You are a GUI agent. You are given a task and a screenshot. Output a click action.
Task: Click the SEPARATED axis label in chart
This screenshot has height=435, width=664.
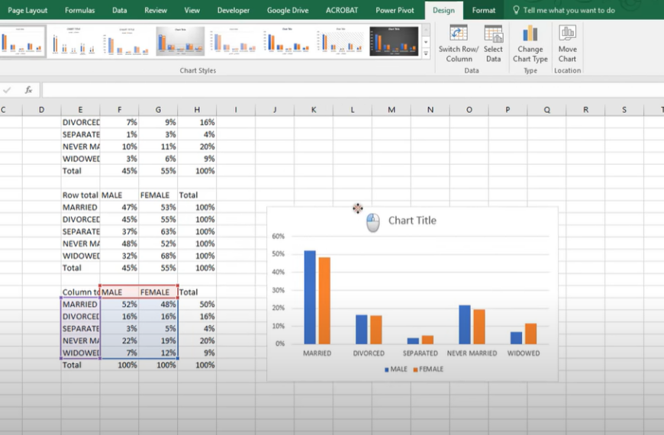(420, 353)
